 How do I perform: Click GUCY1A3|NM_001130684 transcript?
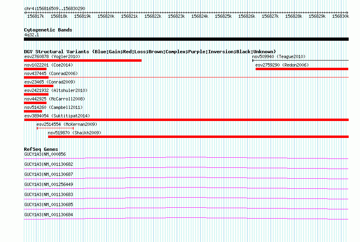click(49, 215)
